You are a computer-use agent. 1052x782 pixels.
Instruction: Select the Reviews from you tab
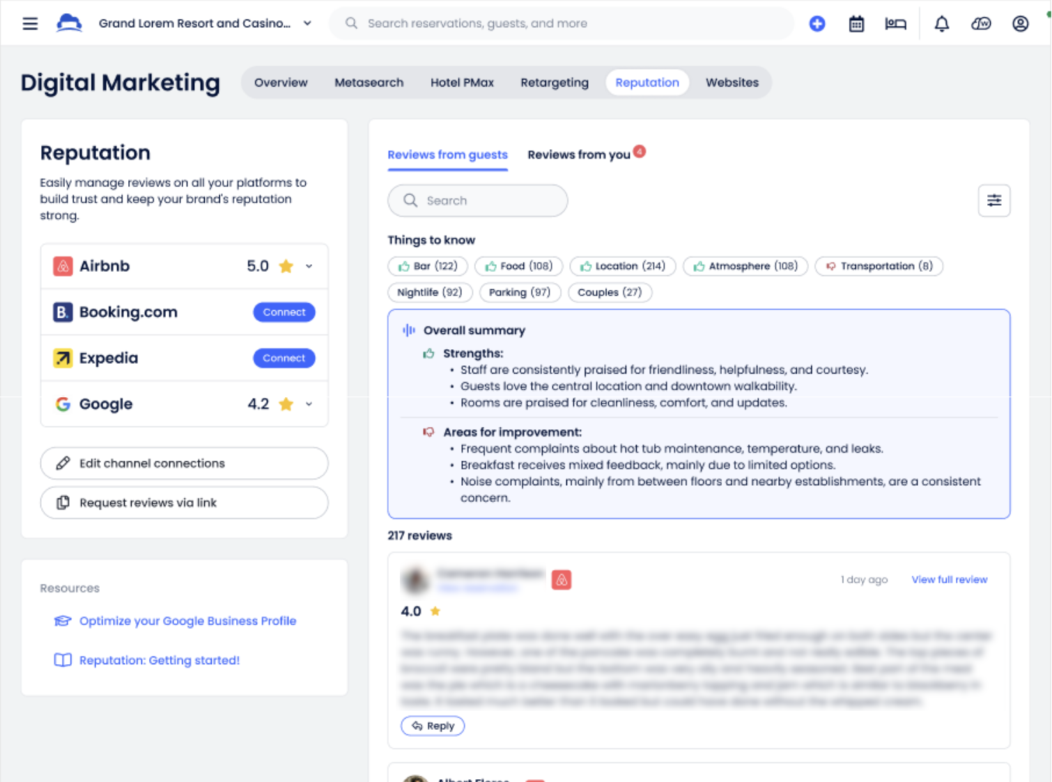(578, 155)
